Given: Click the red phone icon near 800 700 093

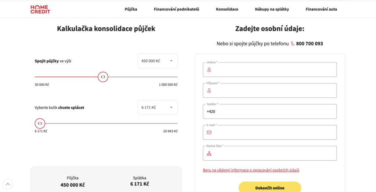Looking at the screenshot, I should click(x=293, y=43).
